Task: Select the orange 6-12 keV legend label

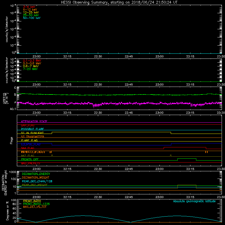Action: 30,10
